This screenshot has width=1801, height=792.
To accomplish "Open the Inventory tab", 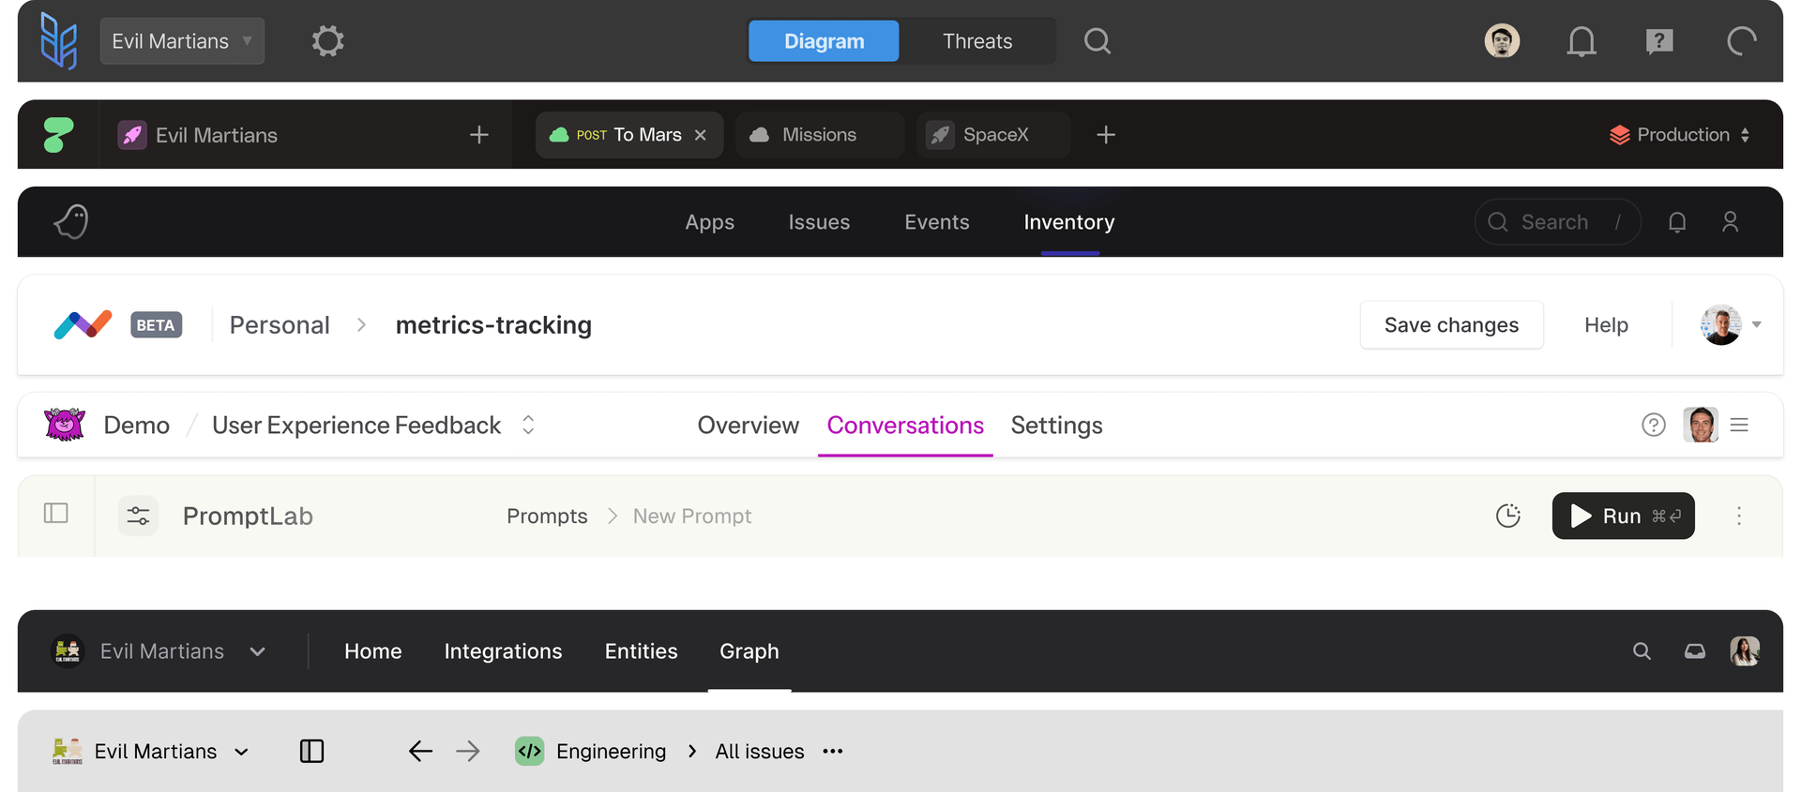I will pos(1068,222).
